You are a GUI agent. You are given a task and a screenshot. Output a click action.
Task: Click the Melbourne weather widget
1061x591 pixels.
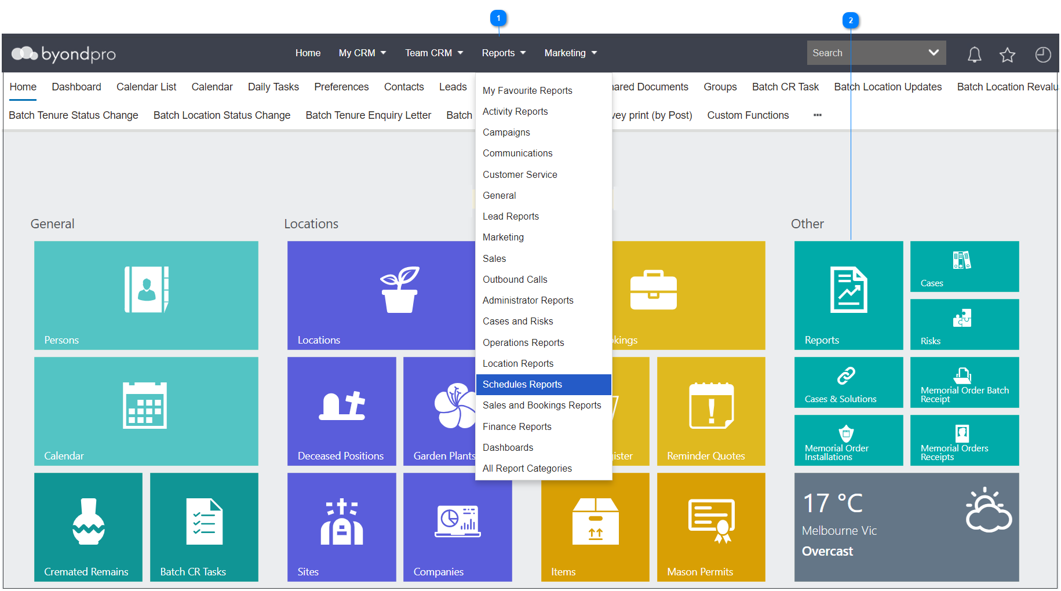(906, 527)
